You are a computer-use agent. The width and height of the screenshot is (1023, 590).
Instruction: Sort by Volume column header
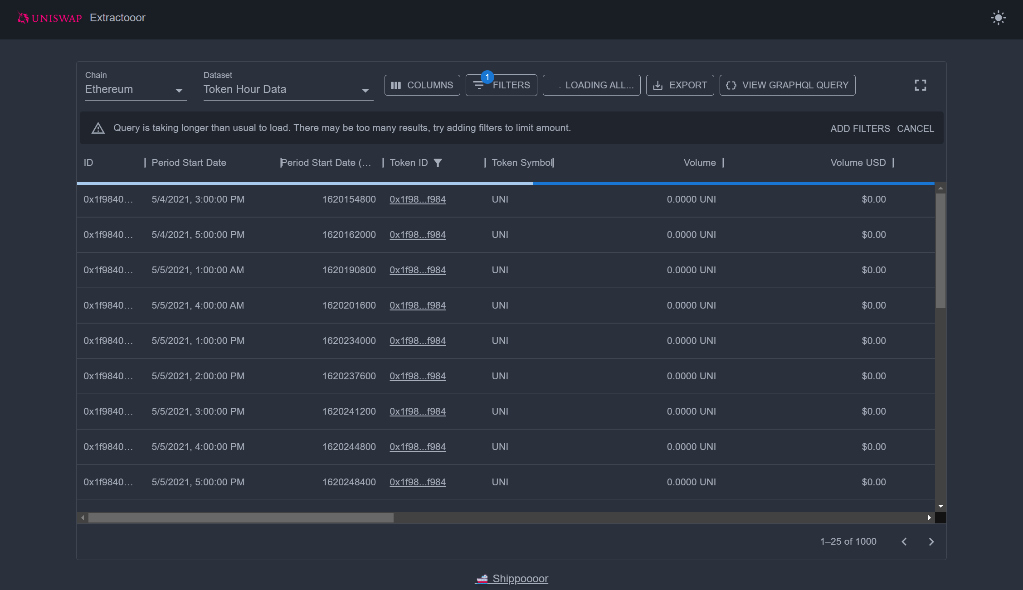pos(700,163)
